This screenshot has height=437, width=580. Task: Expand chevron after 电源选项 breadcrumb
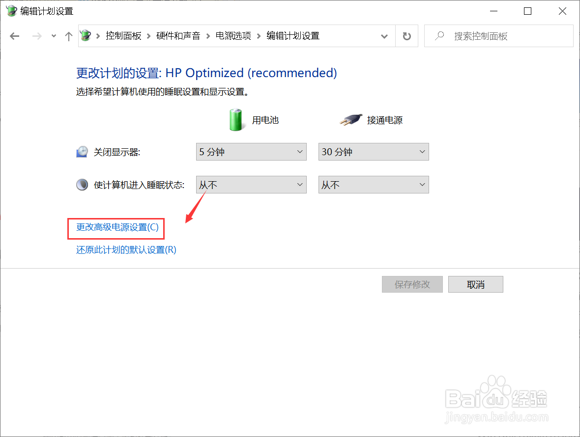[259, 36]
